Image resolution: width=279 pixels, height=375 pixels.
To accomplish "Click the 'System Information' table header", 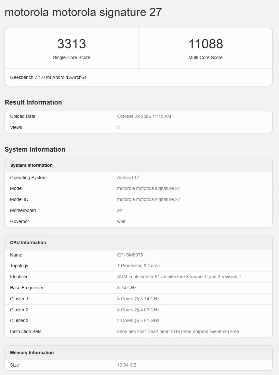I will click(31, 165).
